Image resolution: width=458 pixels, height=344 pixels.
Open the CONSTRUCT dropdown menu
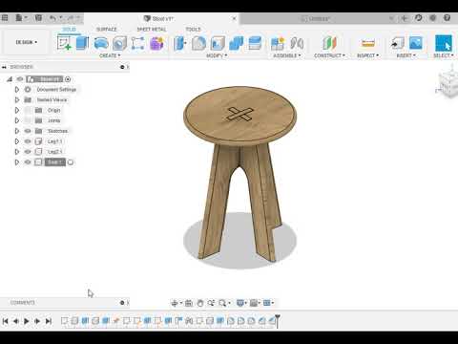pyautogui.click(x=329, y=55)
